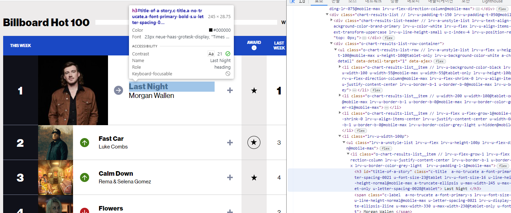Collapse the li class 'lrv-u-width-100p' node
Screen dimensions: 511x213
tap(340, 137)
